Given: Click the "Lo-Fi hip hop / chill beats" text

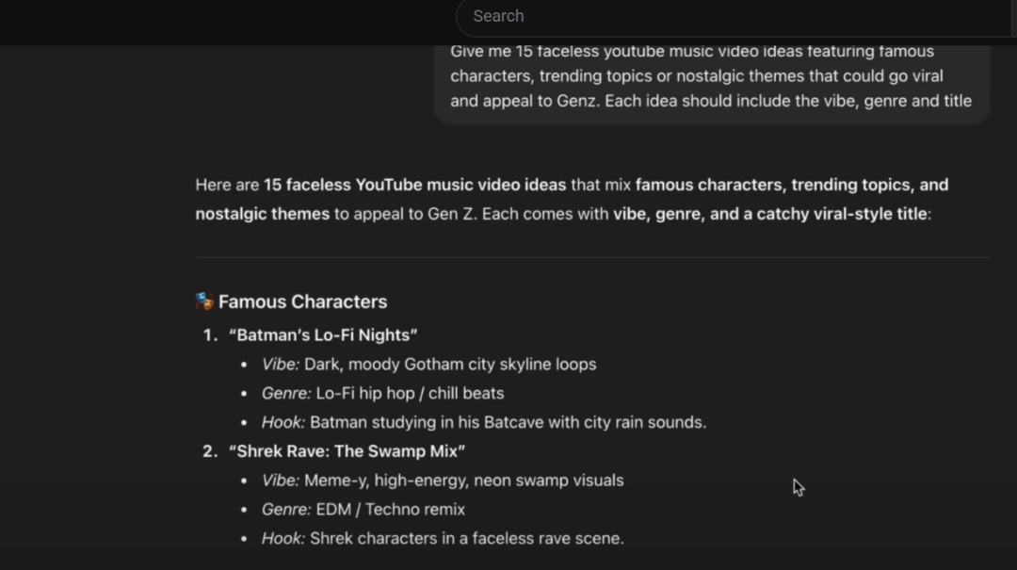Looking at the screenshot, I should coord(410,393).
